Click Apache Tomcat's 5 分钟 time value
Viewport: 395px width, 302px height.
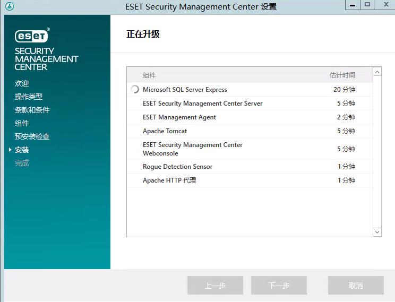tap(346, 131)
